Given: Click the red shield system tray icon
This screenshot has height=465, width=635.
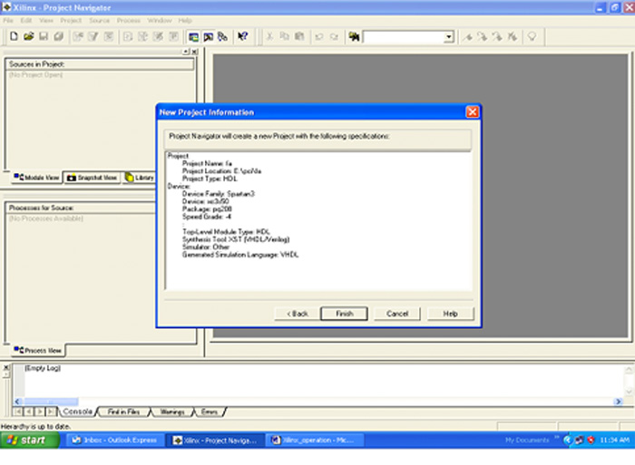Looking at the screenshot, I should [x=591, y=440].
